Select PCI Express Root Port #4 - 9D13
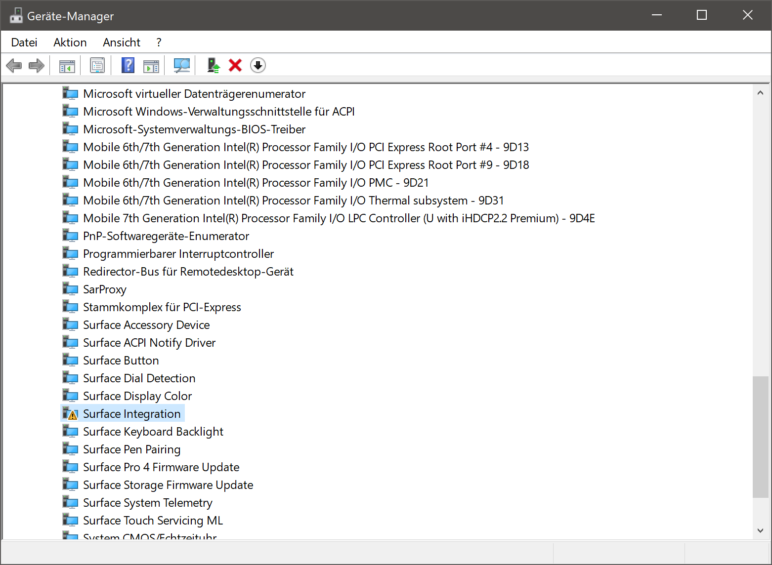This screenshot has height=565, width=772. (306, 147)
